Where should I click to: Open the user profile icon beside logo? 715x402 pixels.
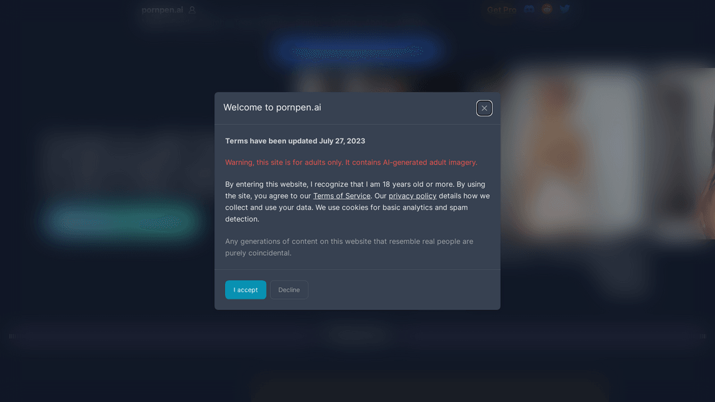point(192,9)
